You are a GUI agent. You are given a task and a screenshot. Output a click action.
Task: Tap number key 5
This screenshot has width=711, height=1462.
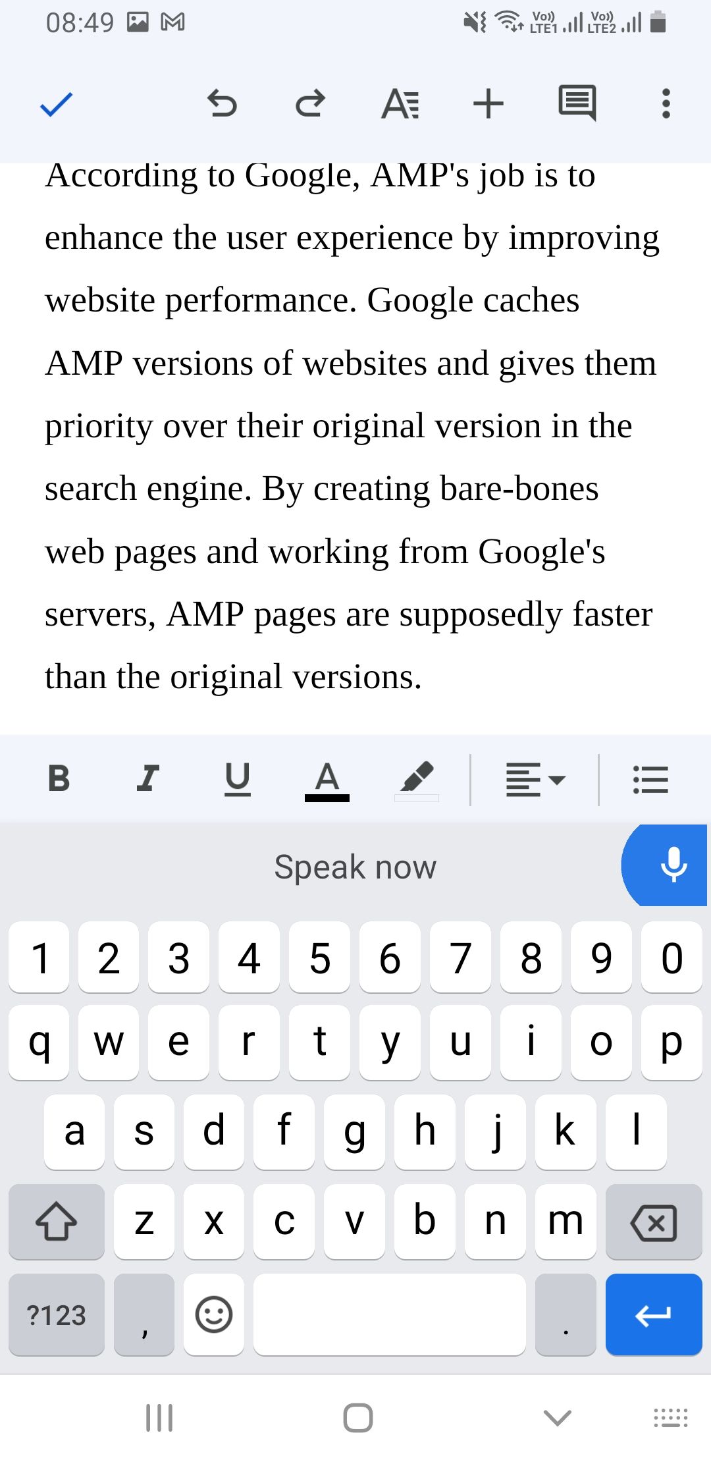(x=319, y=957)
